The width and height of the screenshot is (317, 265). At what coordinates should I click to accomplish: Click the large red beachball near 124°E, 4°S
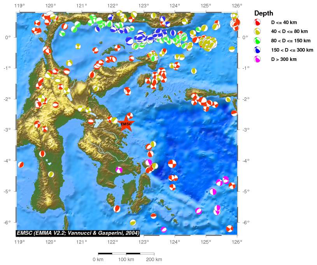coord(172,164)
